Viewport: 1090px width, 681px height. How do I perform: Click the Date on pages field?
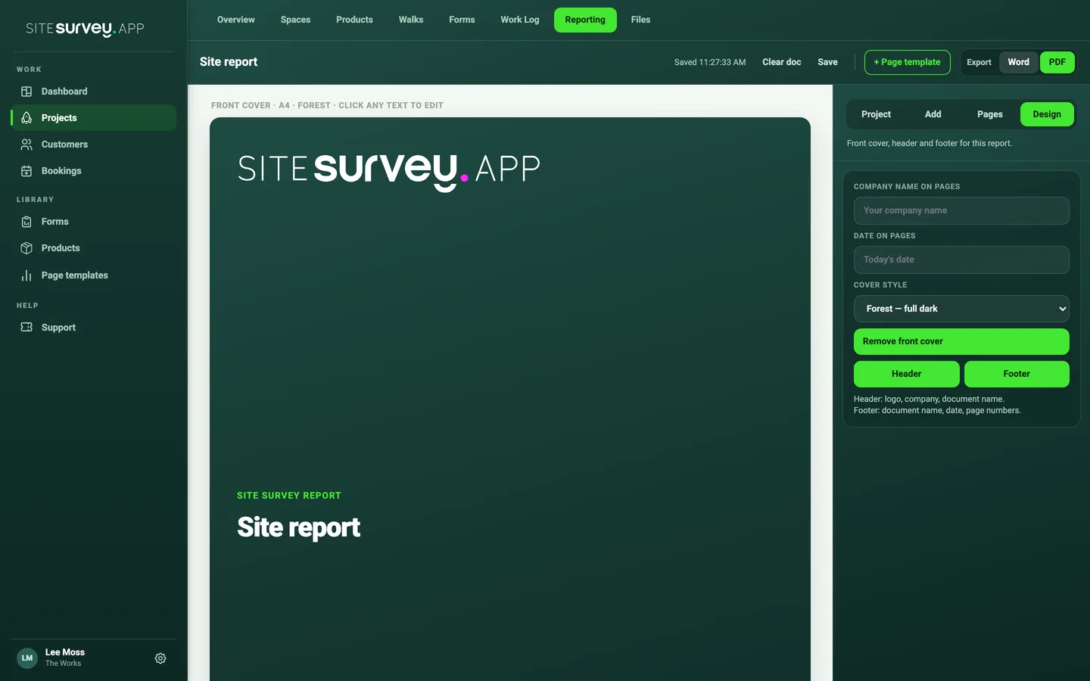pos(961,260)
